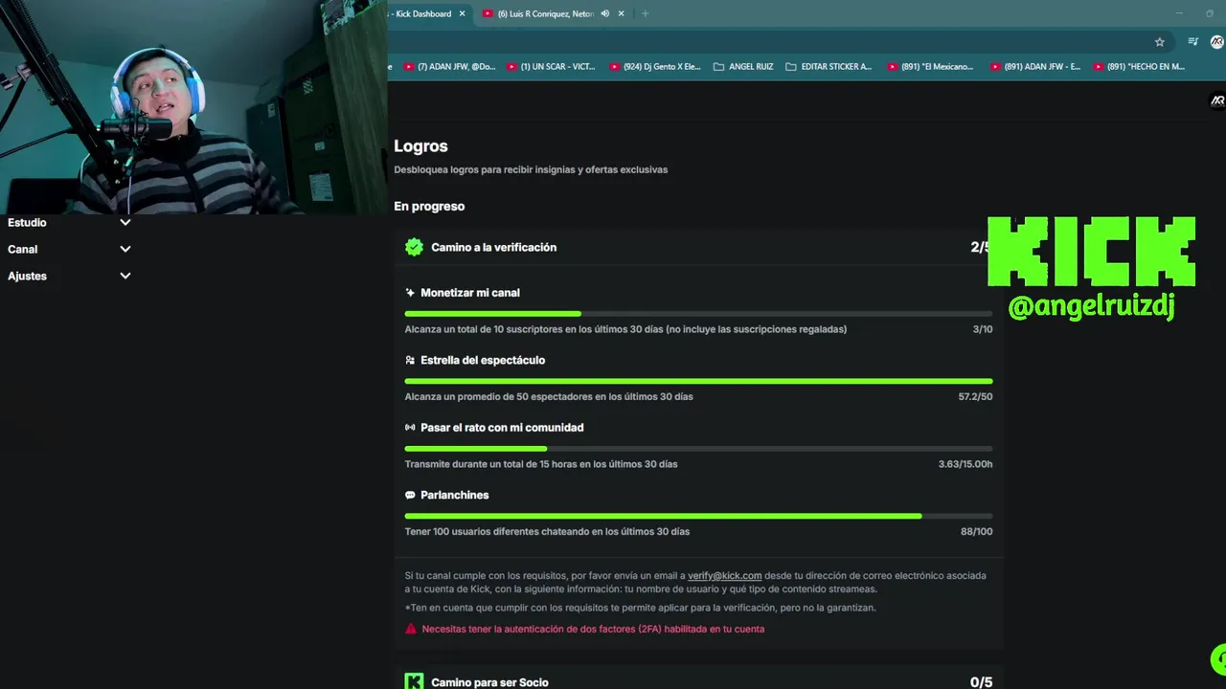Click the 3.63/15.00h streaming value
Screen dimensions: 1226x689
coord(965,464)
